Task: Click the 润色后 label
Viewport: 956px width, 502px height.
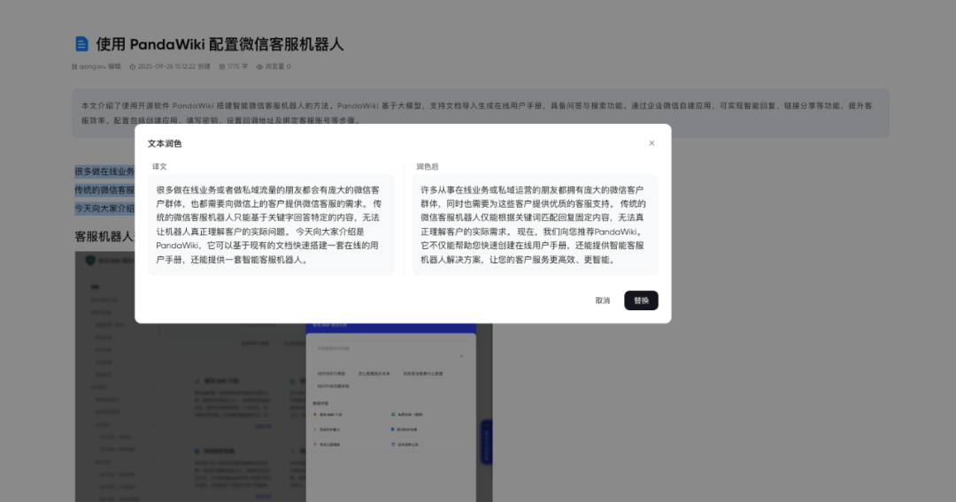Action: 428,166
